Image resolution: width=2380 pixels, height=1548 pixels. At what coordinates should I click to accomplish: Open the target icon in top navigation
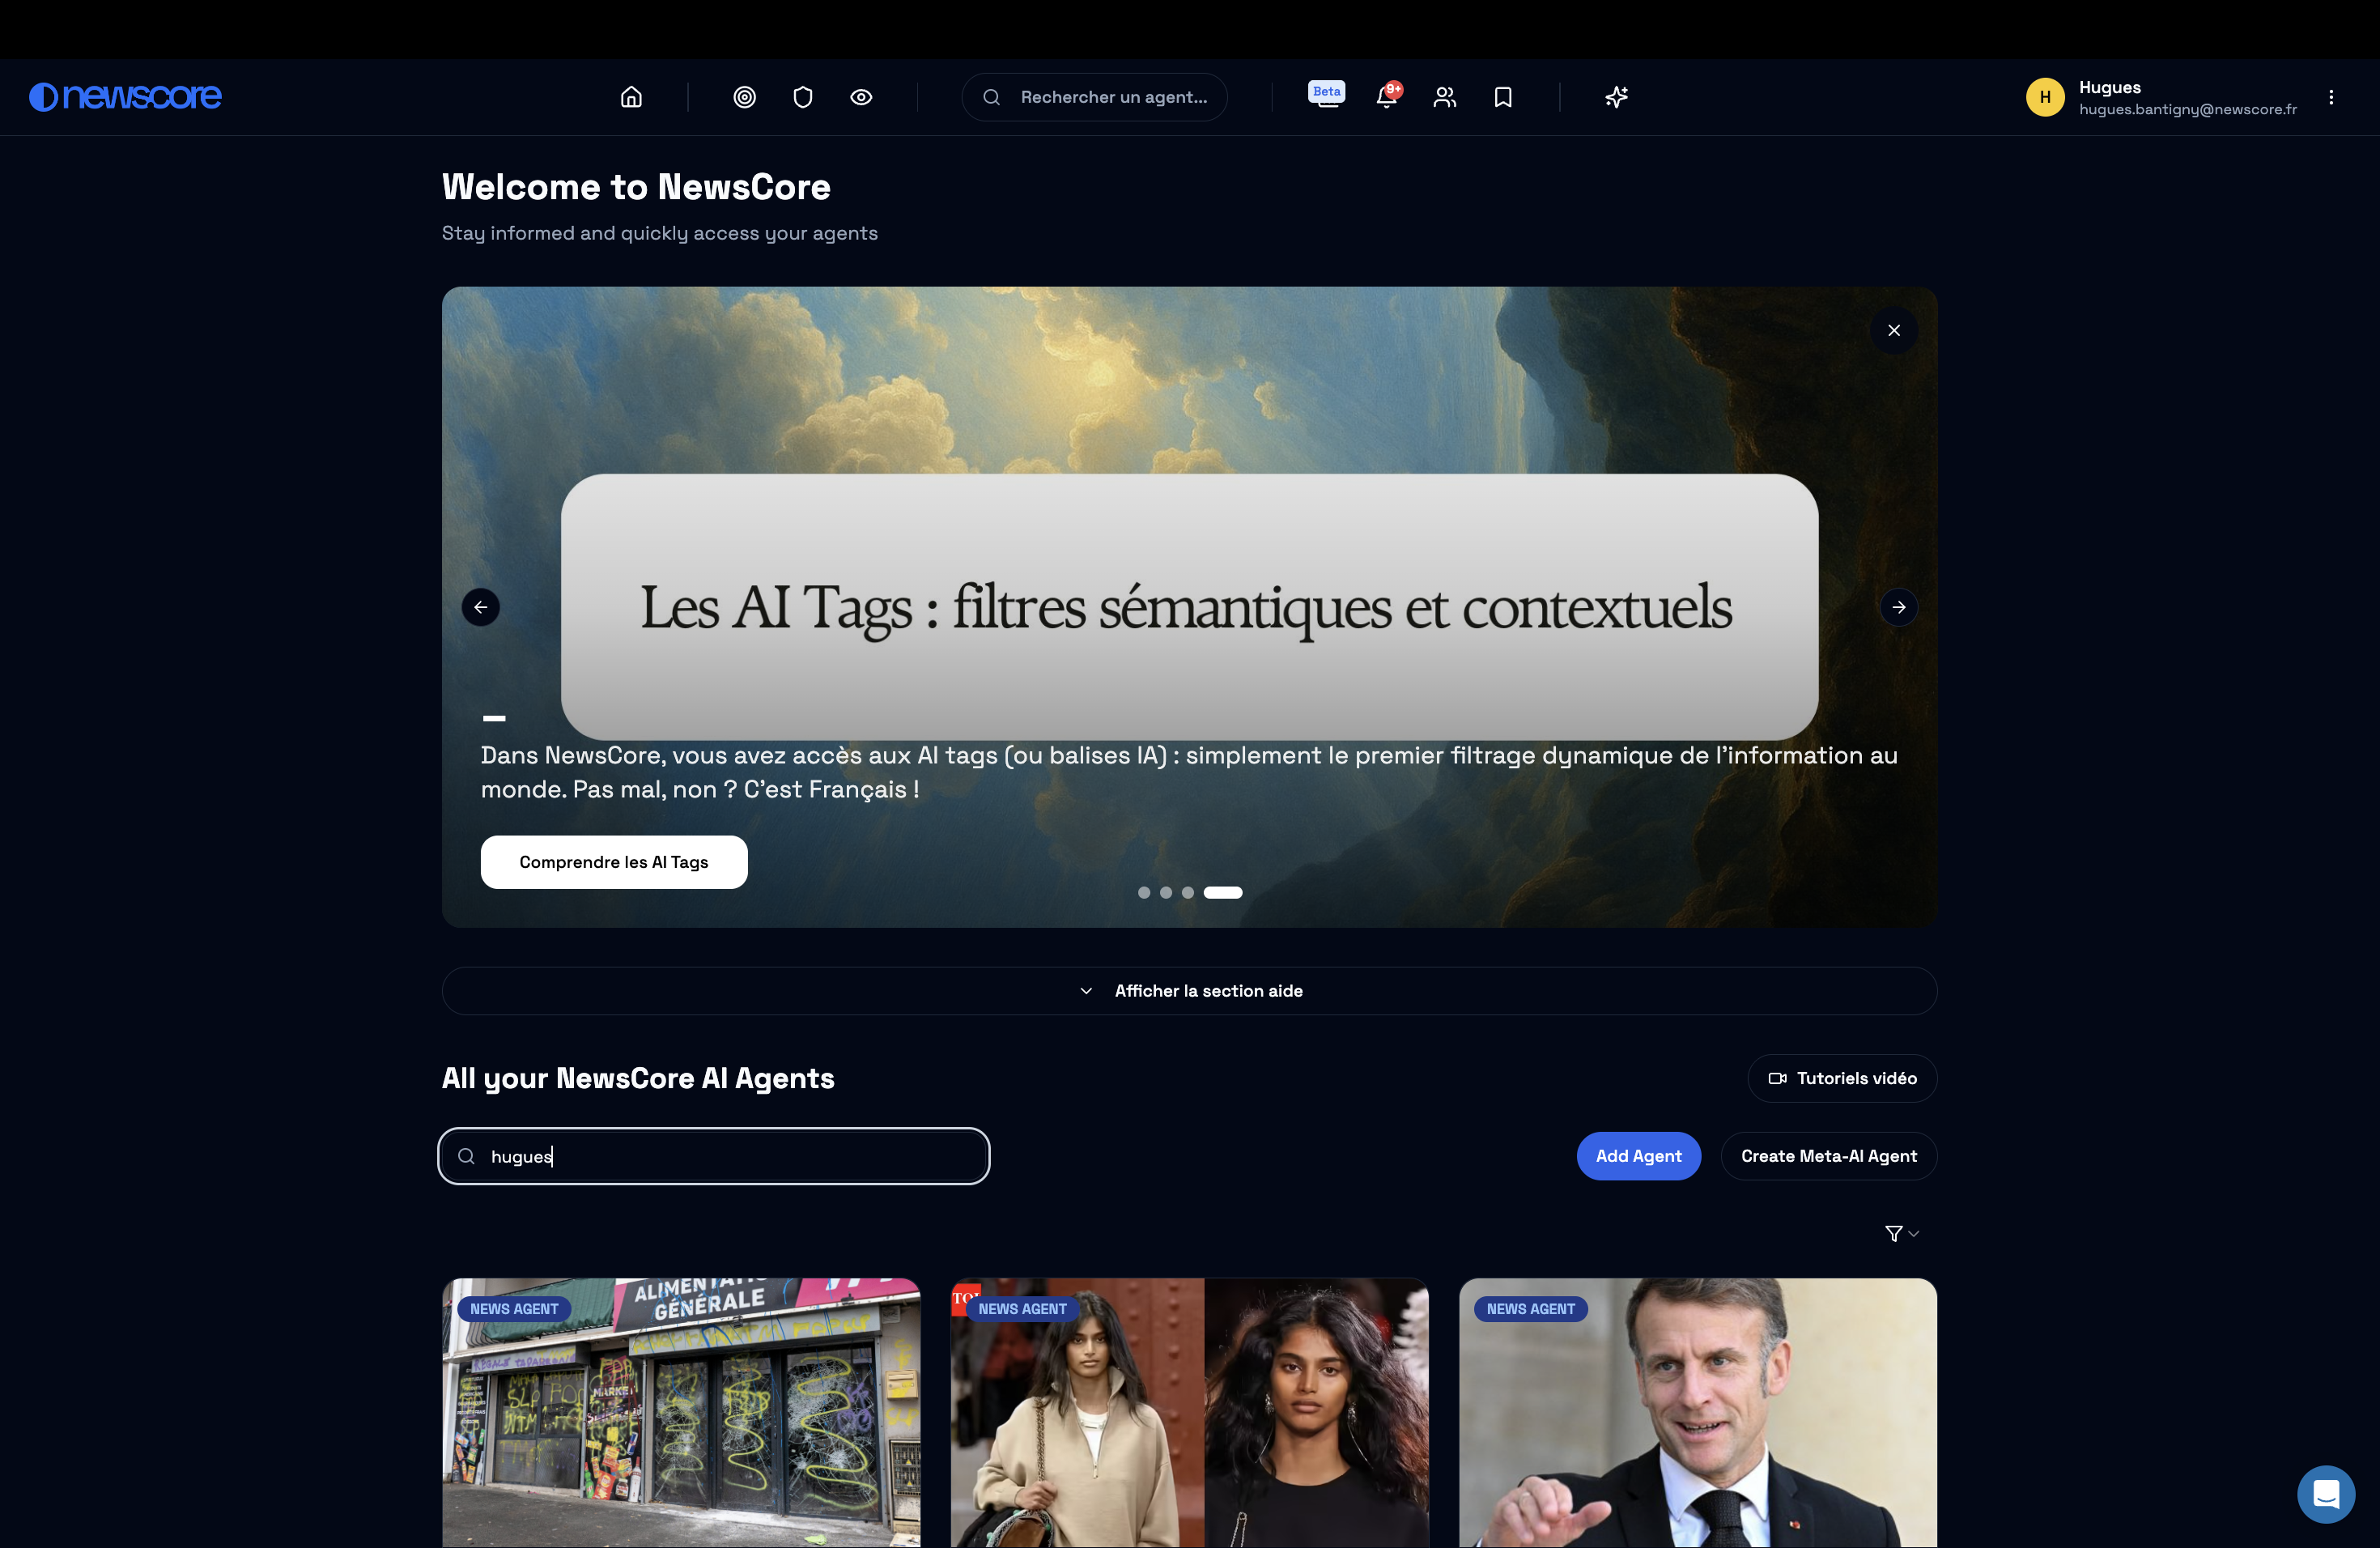(x=744, y=97)
